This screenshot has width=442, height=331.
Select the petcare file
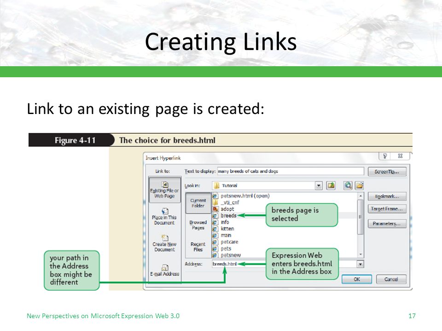pyautogui.click(x=226, y=242)
